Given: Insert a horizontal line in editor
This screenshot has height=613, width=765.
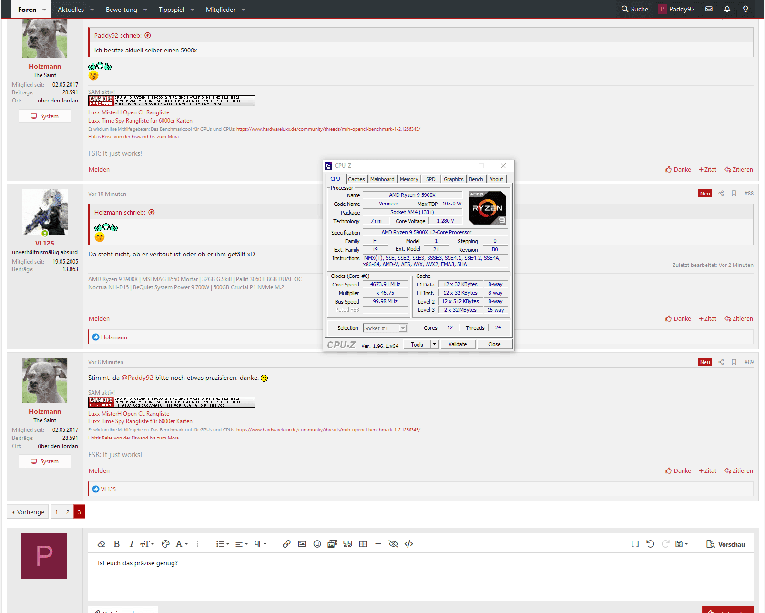Looking at the screenshot, I should (378, 544).
